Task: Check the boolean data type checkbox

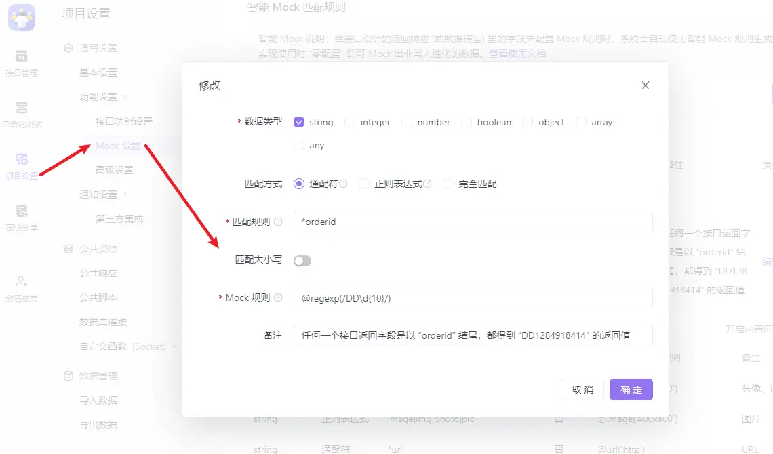Action: click(467, 122)
